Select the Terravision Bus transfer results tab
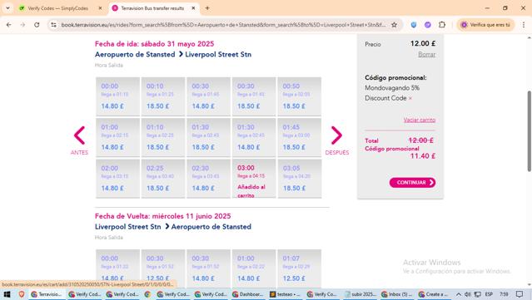Viewport: 532px width, 300px height. click(152, 8)
